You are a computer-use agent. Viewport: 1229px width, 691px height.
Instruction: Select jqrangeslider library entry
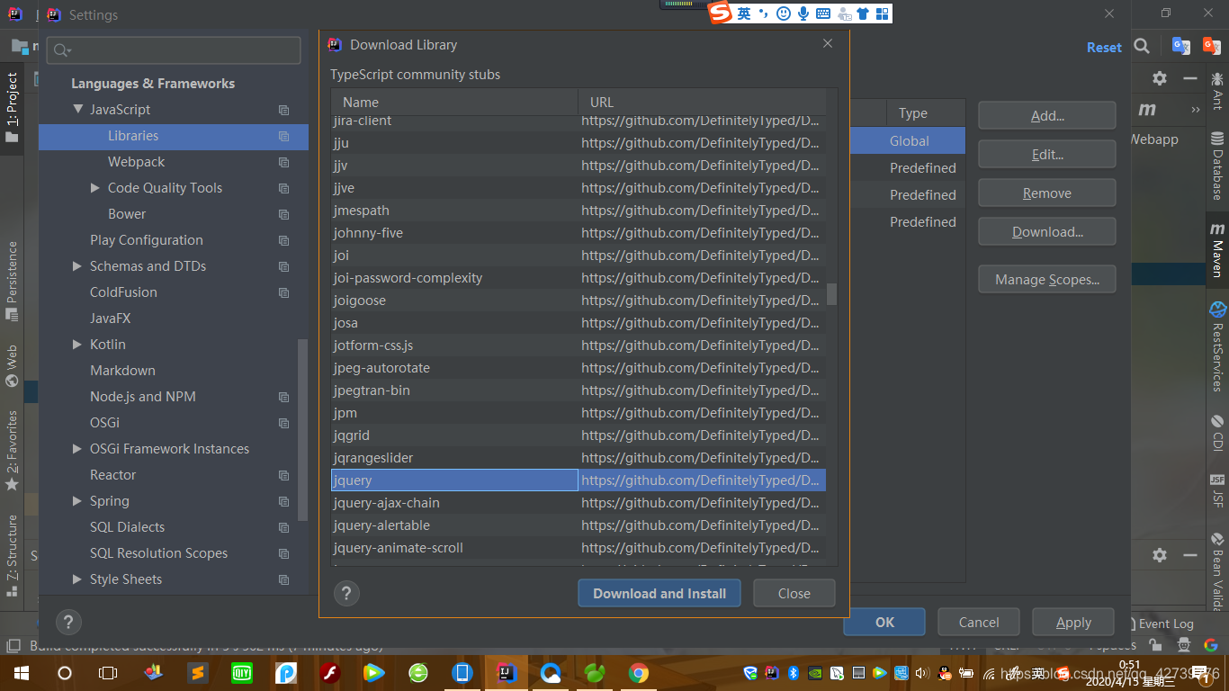[x=579, y=458]
